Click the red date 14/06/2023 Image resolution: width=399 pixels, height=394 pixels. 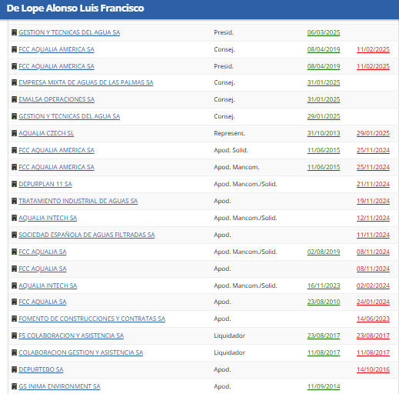coord(373,319)
